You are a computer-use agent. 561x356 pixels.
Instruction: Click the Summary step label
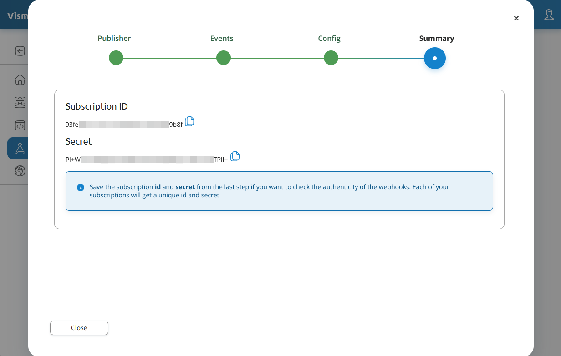[x=436, y=39]
